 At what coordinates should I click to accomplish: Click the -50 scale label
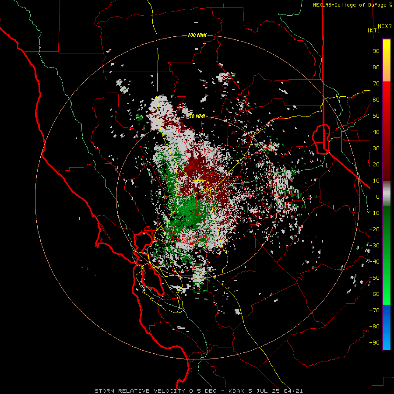point(374,278)
